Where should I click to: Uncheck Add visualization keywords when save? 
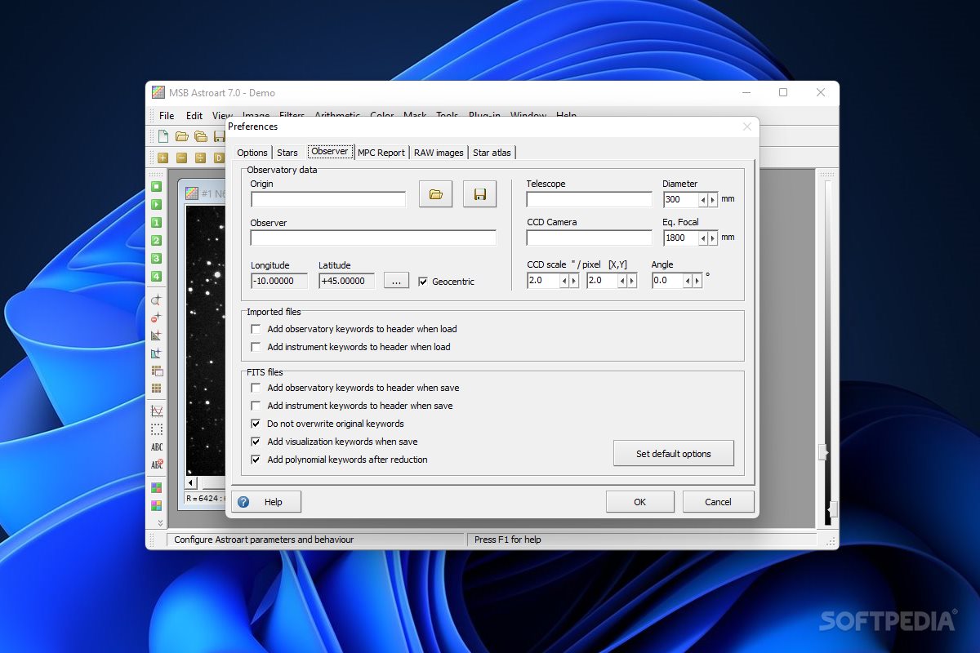coord(256,442)
